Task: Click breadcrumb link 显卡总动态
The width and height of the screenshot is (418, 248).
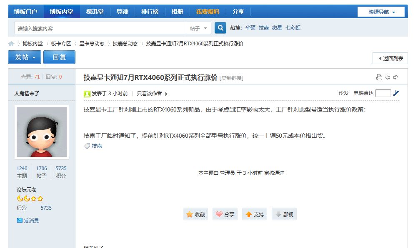Action: tap(92, 44)
